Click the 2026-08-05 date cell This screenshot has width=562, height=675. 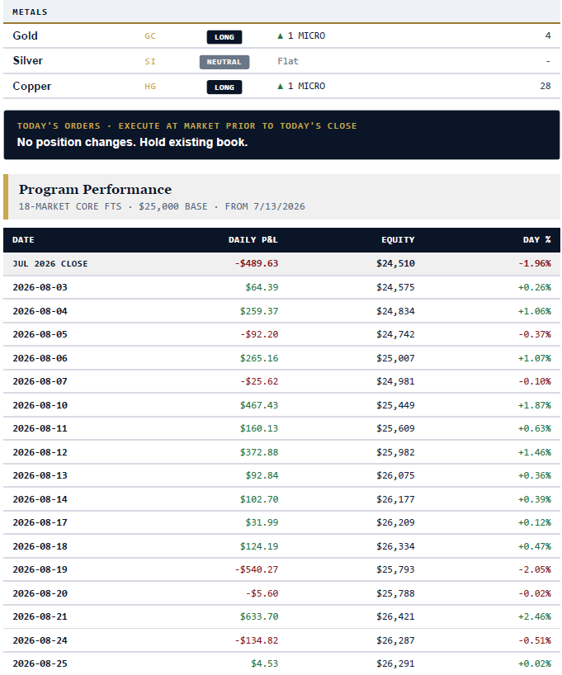pyautogui.click(x=40, y=334)
